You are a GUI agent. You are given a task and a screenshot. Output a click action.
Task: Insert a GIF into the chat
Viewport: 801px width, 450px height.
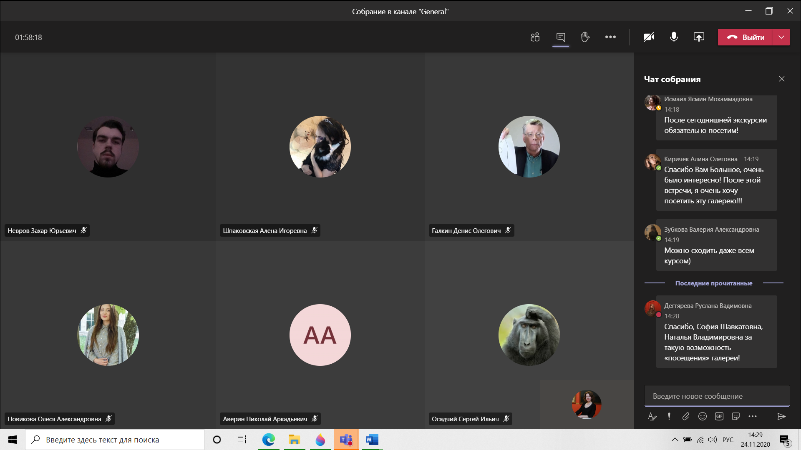point(719,416)
